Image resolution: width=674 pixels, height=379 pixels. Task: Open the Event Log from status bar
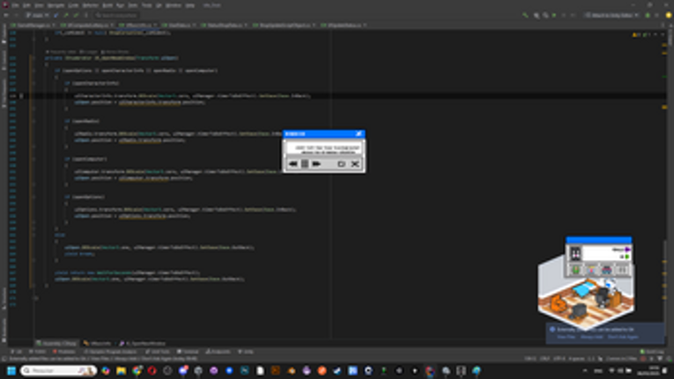click(651, 352)
